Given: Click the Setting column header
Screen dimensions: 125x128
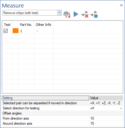Looking at the screenshot, I should [x=45, y=98].
